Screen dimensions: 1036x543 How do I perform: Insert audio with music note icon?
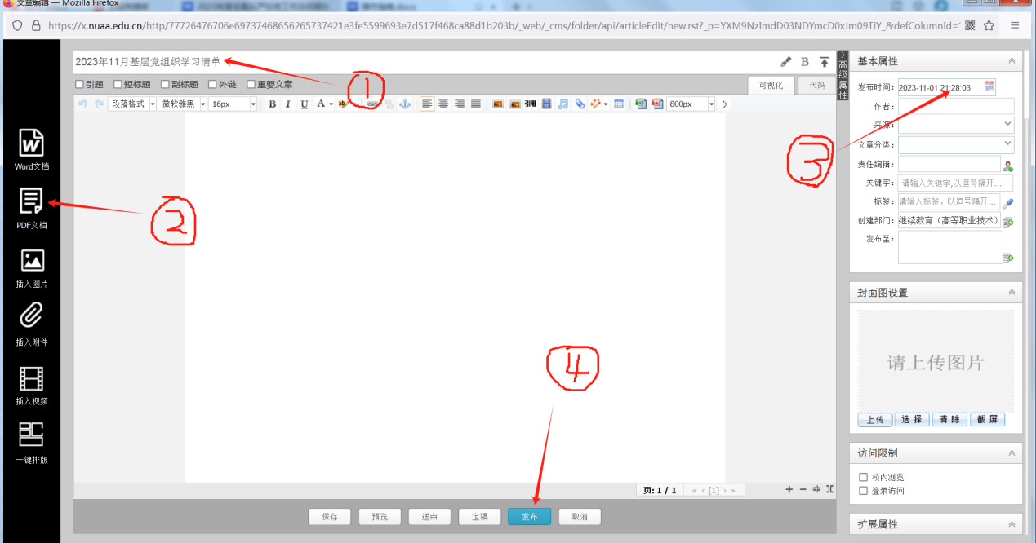562,104
